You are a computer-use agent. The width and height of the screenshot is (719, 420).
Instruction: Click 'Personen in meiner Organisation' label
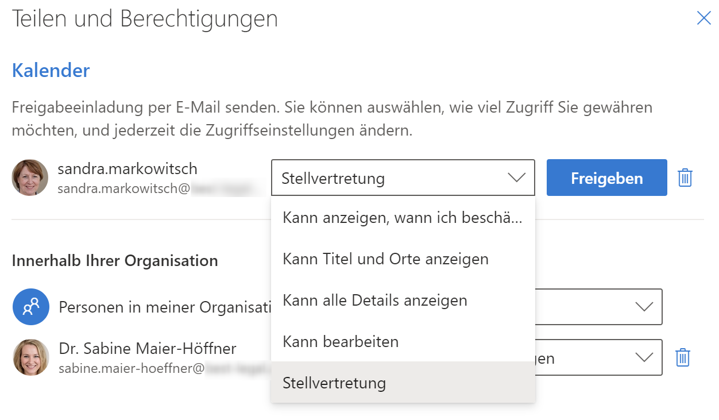tap(165, 307)
